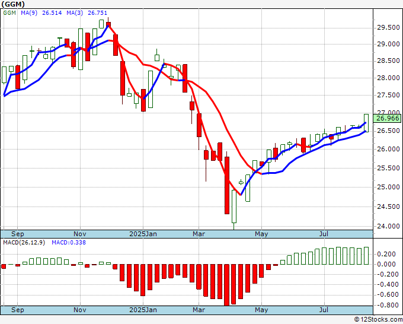Screen dimensions: 403x324
Task: Click the MA(3) value 26.751
Action: point(97,13)
